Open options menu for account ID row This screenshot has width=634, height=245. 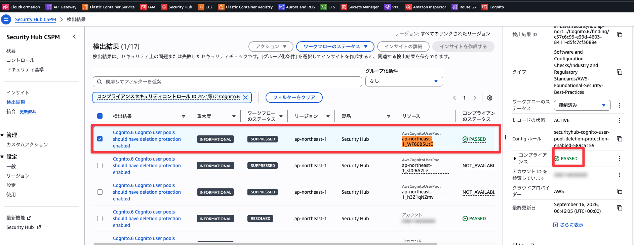click(x=620, y=175)
